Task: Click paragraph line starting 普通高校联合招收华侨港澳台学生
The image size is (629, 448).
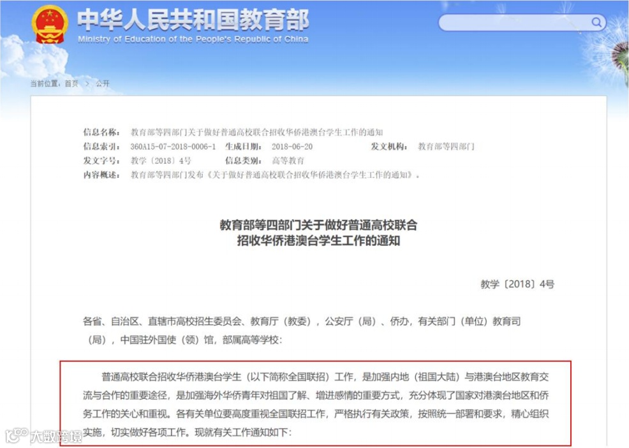Action: tap(325, 377)
